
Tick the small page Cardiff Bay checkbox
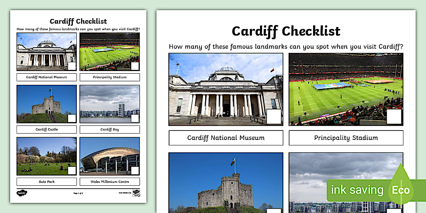coord(135,118)
